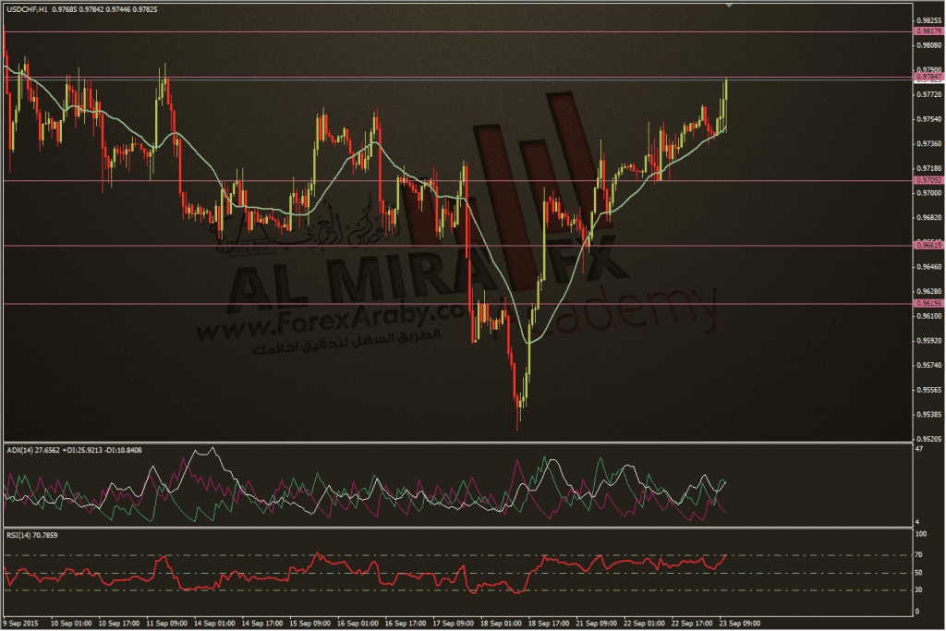Click the 50 level on the RSI scale

pyautogui.click(x=919, y=573)
